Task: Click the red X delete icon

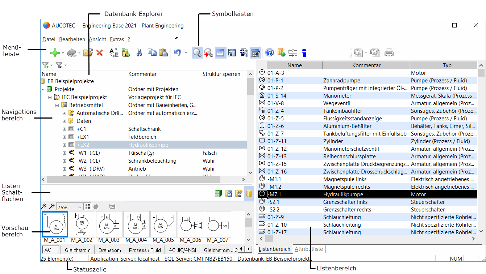Action: [99, 53]
